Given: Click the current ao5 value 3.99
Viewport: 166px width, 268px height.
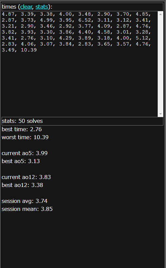Looking at the screenshot, I should (x=41, y=153).
